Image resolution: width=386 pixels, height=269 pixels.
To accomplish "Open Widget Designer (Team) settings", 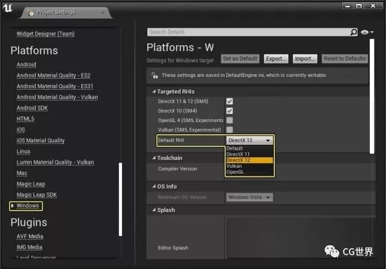I will click(x=45, y=34).
